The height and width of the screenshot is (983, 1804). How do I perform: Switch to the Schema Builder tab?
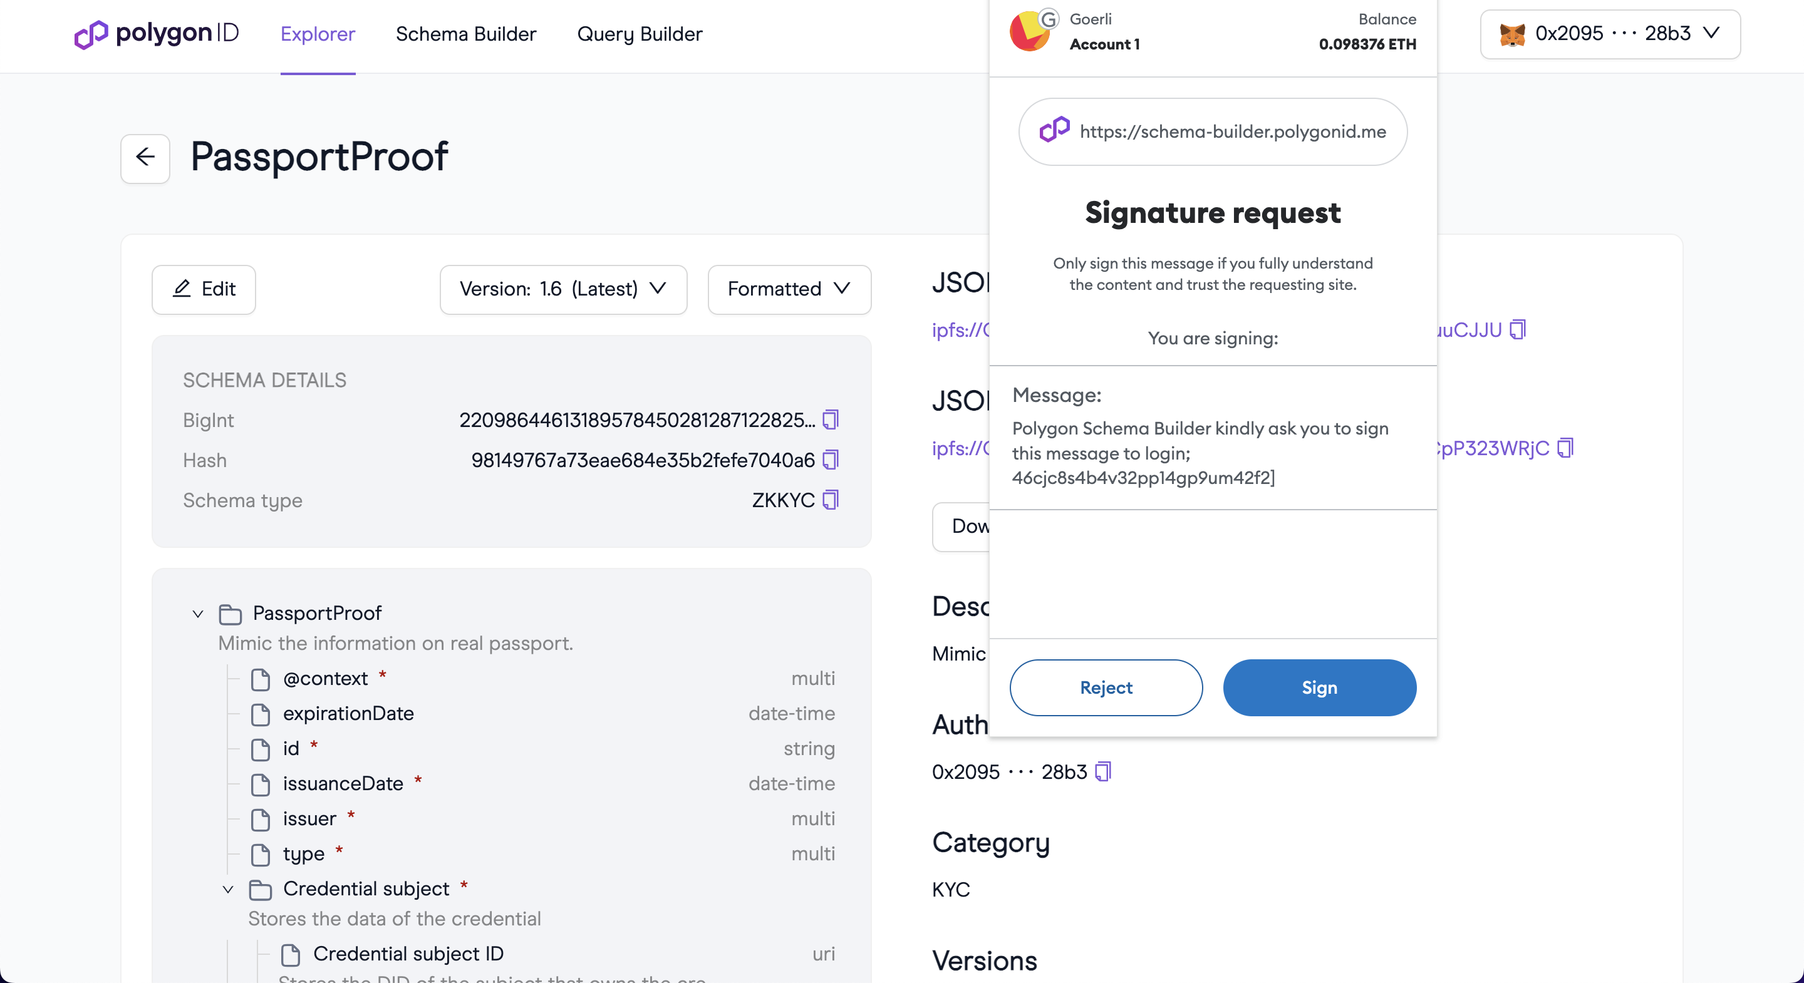(x=465, y=34)
